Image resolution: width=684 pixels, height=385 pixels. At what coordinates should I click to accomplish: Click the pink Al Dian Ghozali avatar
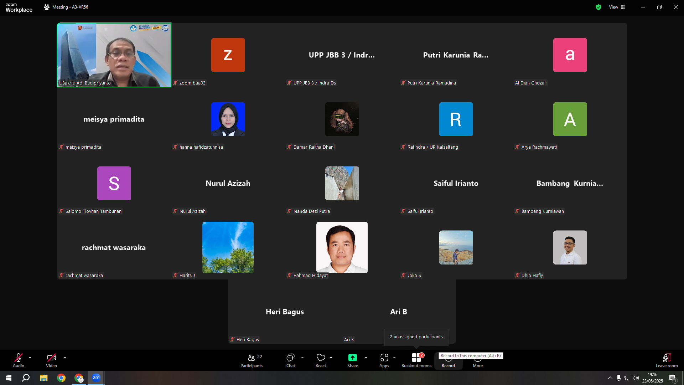(x=570, y=55)
